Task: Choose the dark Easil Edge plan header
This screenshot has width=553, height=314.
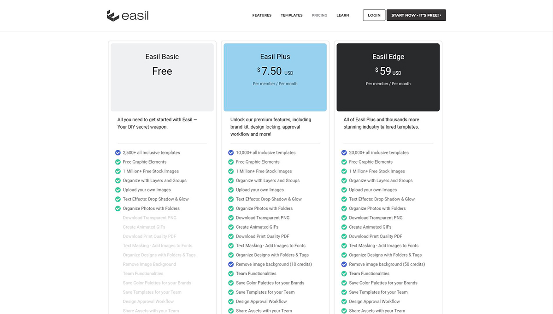Action: [x=388, y=77]
